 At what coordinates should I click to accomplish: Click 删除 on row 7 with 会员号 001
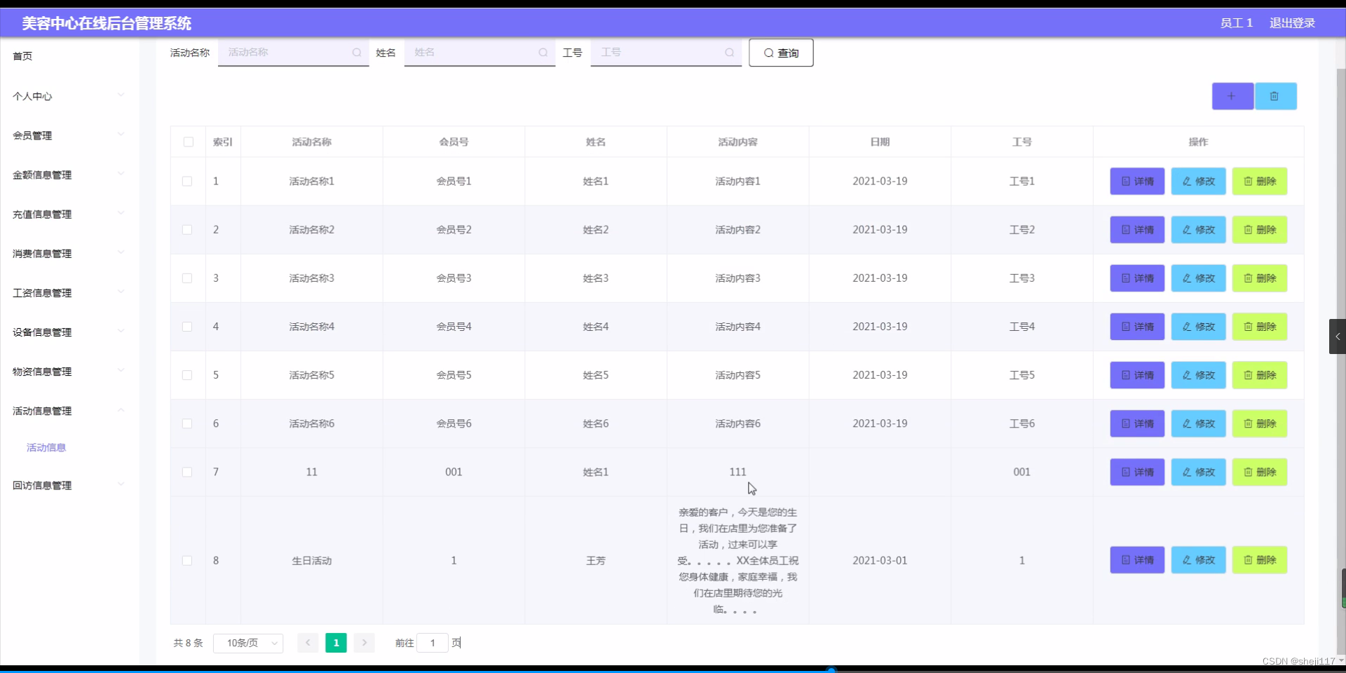[1260, 472]
